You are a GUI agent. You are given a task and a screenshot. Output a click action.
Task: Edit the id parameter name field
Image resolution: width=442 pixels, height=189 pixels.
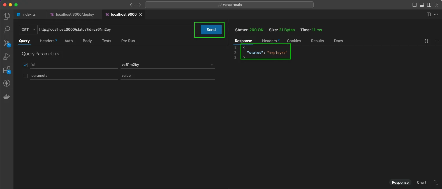pos(74,65)
